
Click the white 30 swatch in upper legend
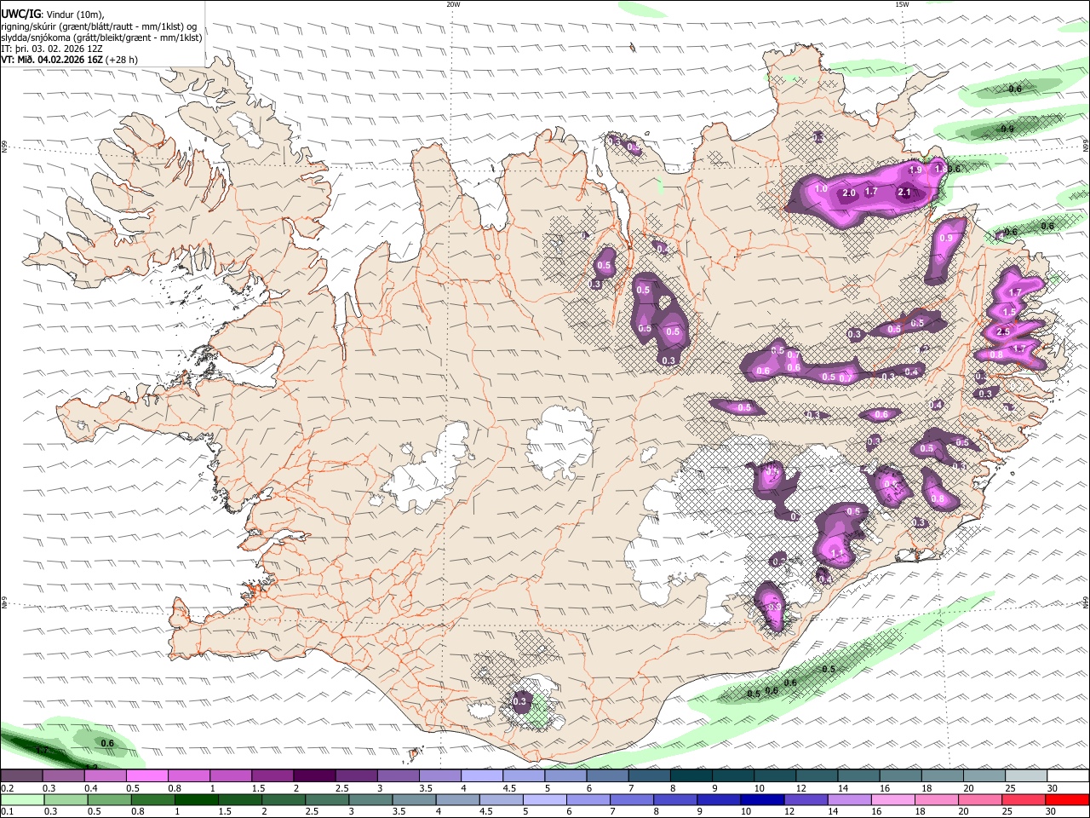click(1068, 776)
